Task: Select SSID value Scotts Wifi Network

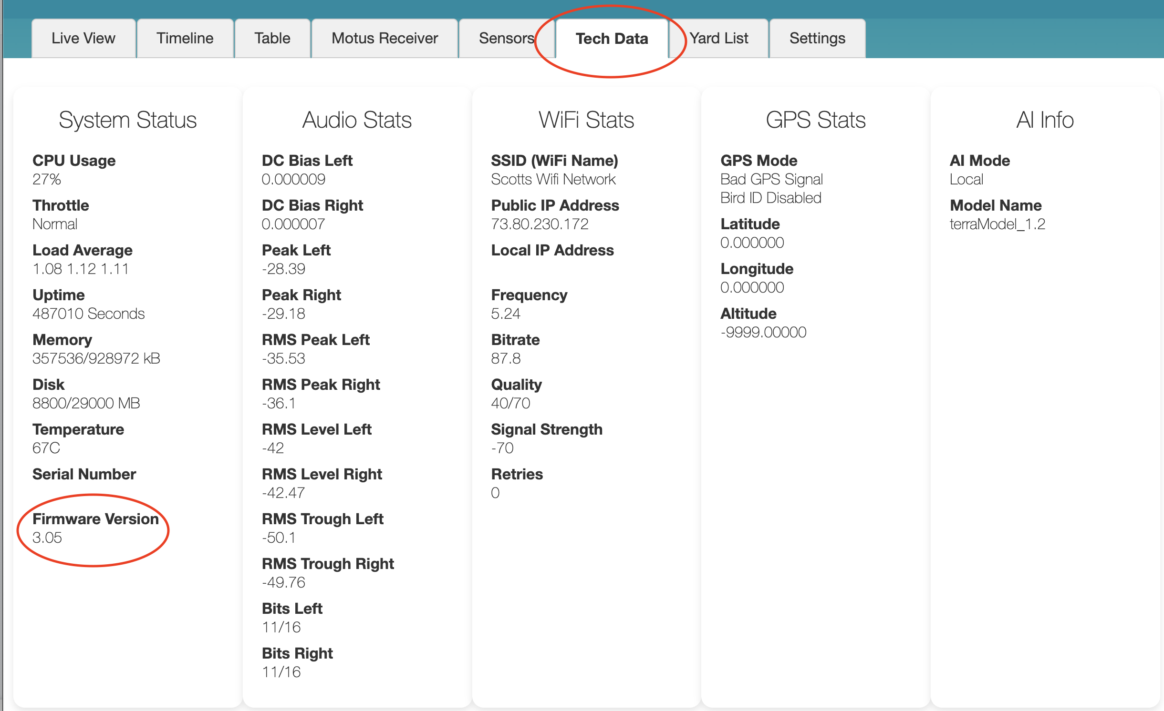Action: (553, 179)
